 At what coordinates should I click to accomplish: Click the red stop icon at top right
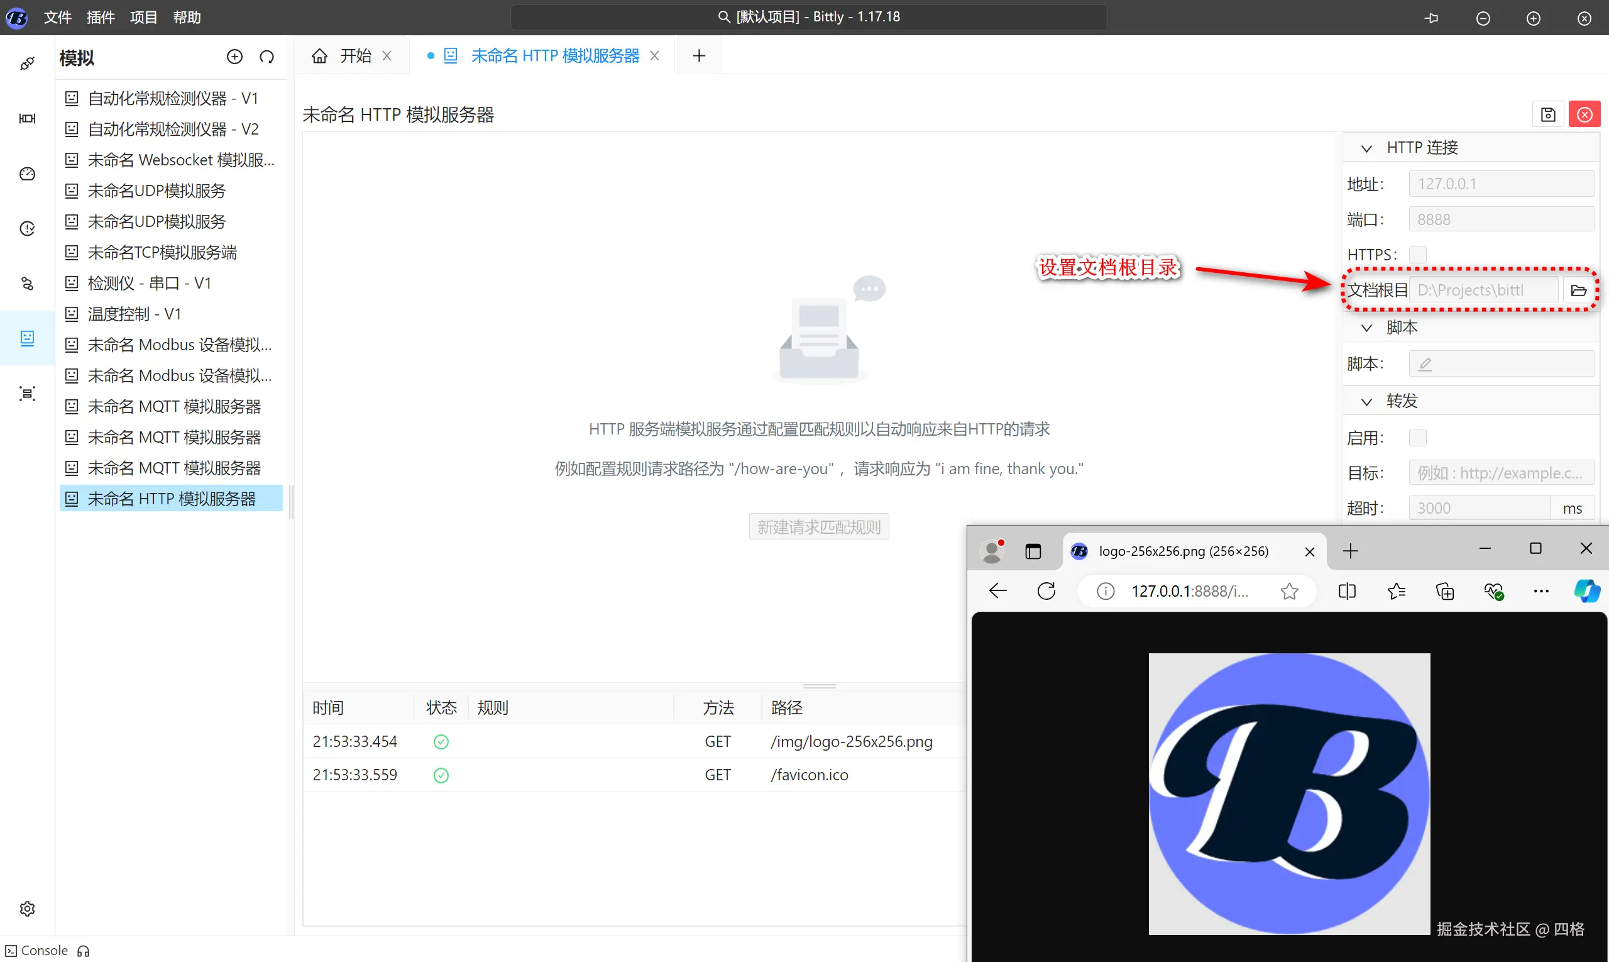click(1584, 114)
